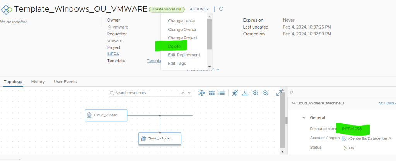Click the refresh deployment icon

click(x=221, y=9)
